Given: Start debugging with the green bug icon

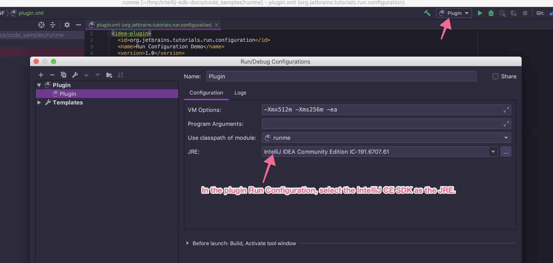Looking at the screenshot, I should coord(491,13).
